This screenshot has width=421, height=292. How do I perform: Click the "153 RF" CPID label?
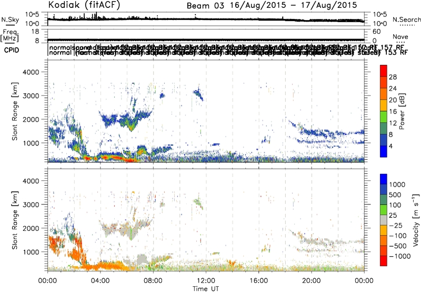point(396,52)
